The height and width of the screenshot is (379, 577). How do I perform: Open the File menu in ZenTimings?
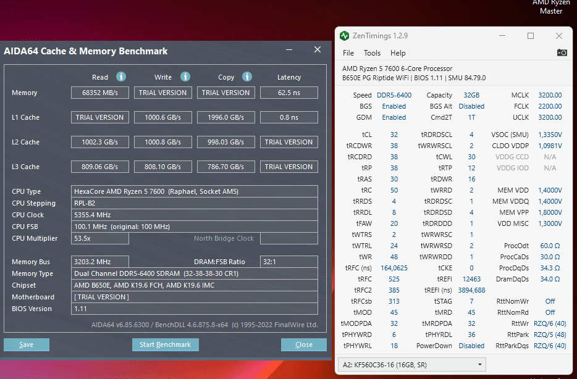point(348,53)
